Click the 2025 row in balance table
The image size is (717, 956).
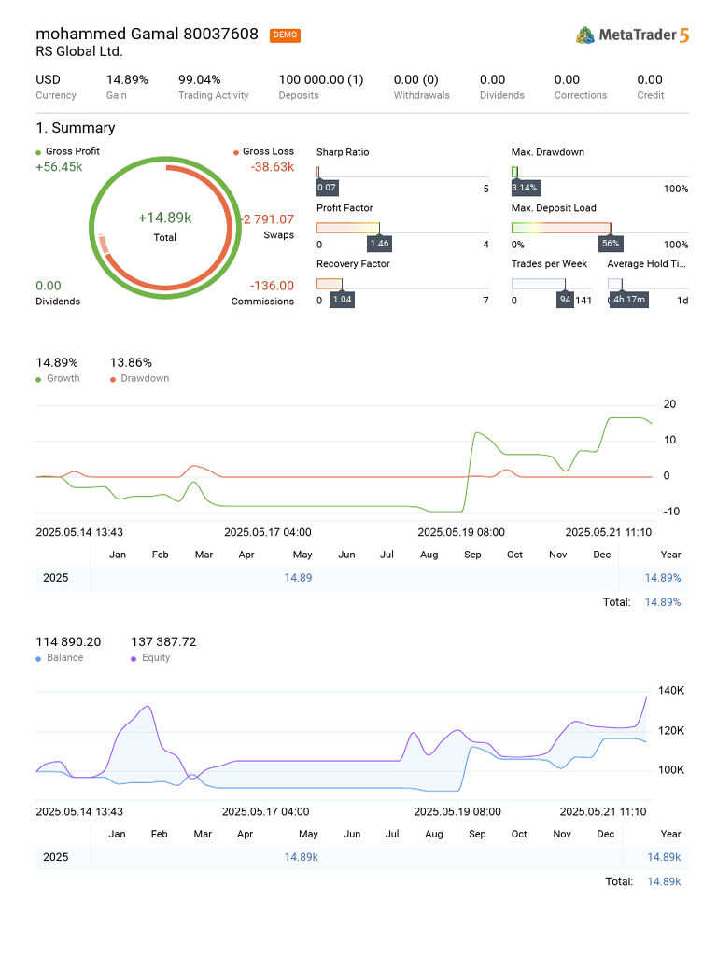point(362,857)
